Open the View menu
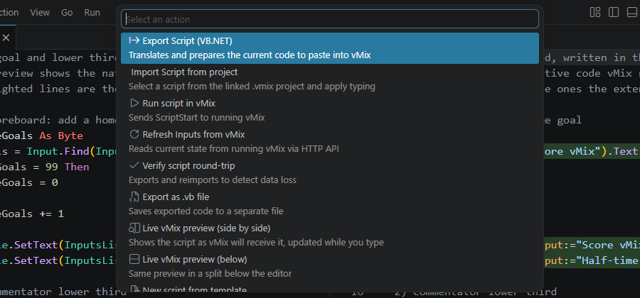Viewport: 640px width, 298px height. click(40, 13)
